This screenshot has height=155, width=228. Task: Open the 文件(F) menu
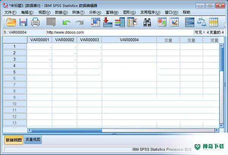10,13
